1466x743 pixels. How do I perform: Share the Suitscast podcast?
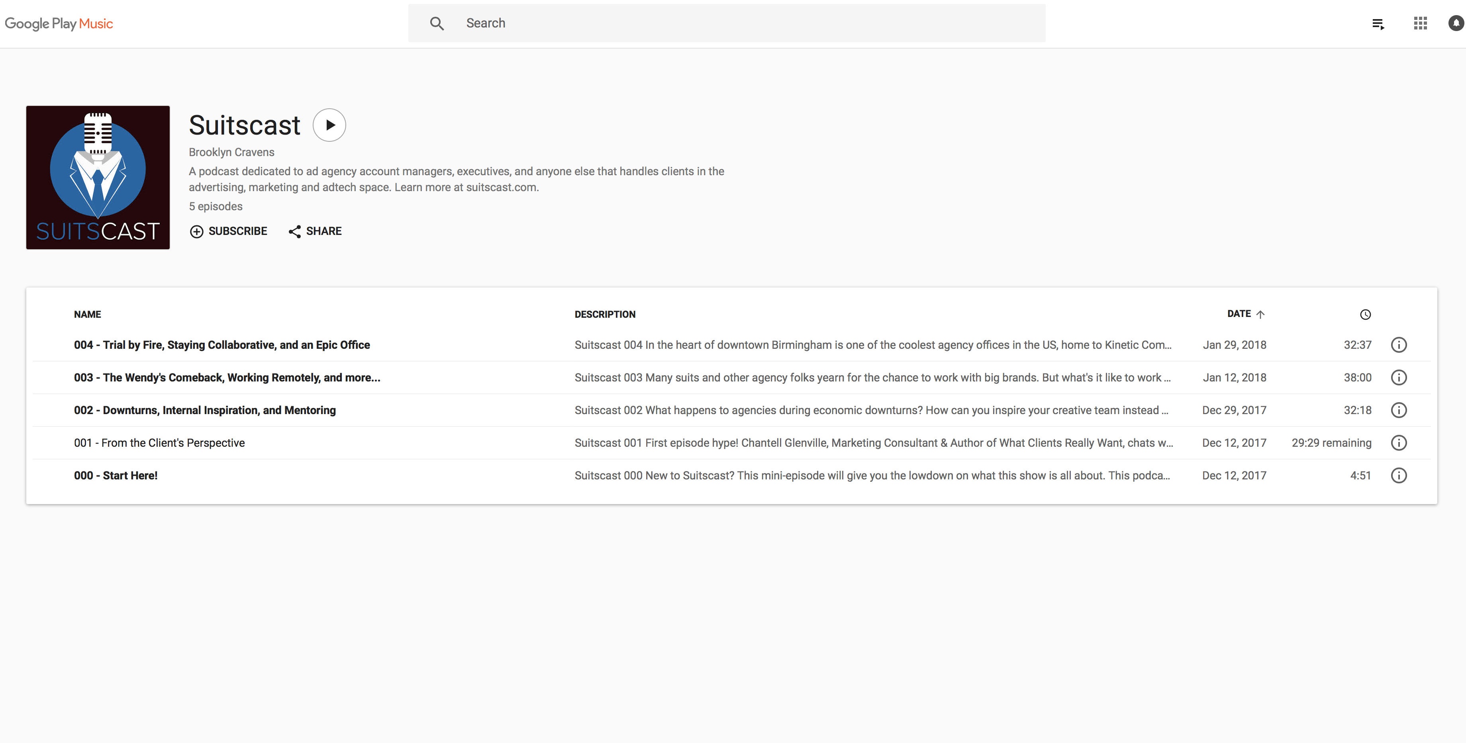[x=315, y=231]
